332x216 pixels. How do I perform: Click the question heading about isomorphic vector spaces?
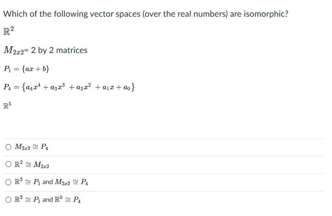[x=145, y=14]
